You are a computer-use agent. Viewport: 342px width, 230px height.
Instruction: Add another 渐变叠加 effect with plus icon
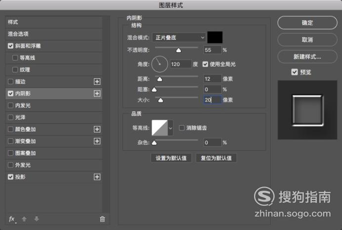(x=97, y=141)
